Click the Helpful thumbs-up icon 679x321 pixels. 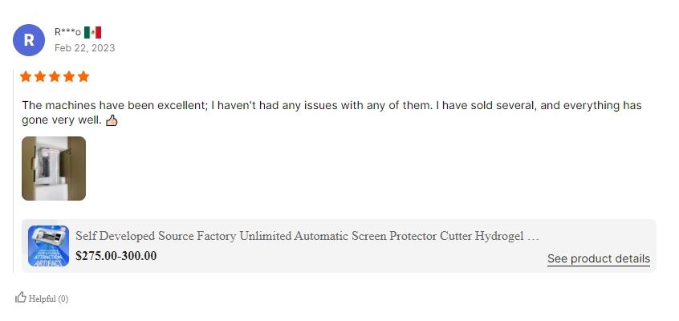coord(21,298)
